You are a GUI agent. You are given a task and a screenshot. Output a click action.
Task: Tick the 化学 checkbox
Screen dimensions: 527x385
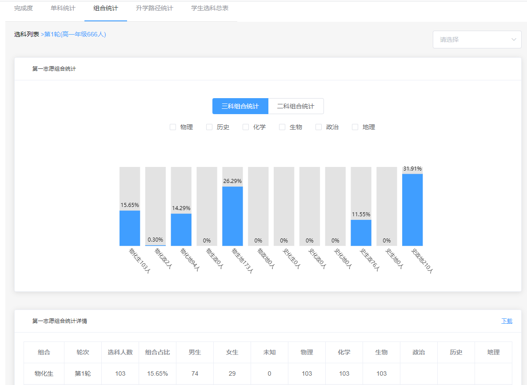246,127
